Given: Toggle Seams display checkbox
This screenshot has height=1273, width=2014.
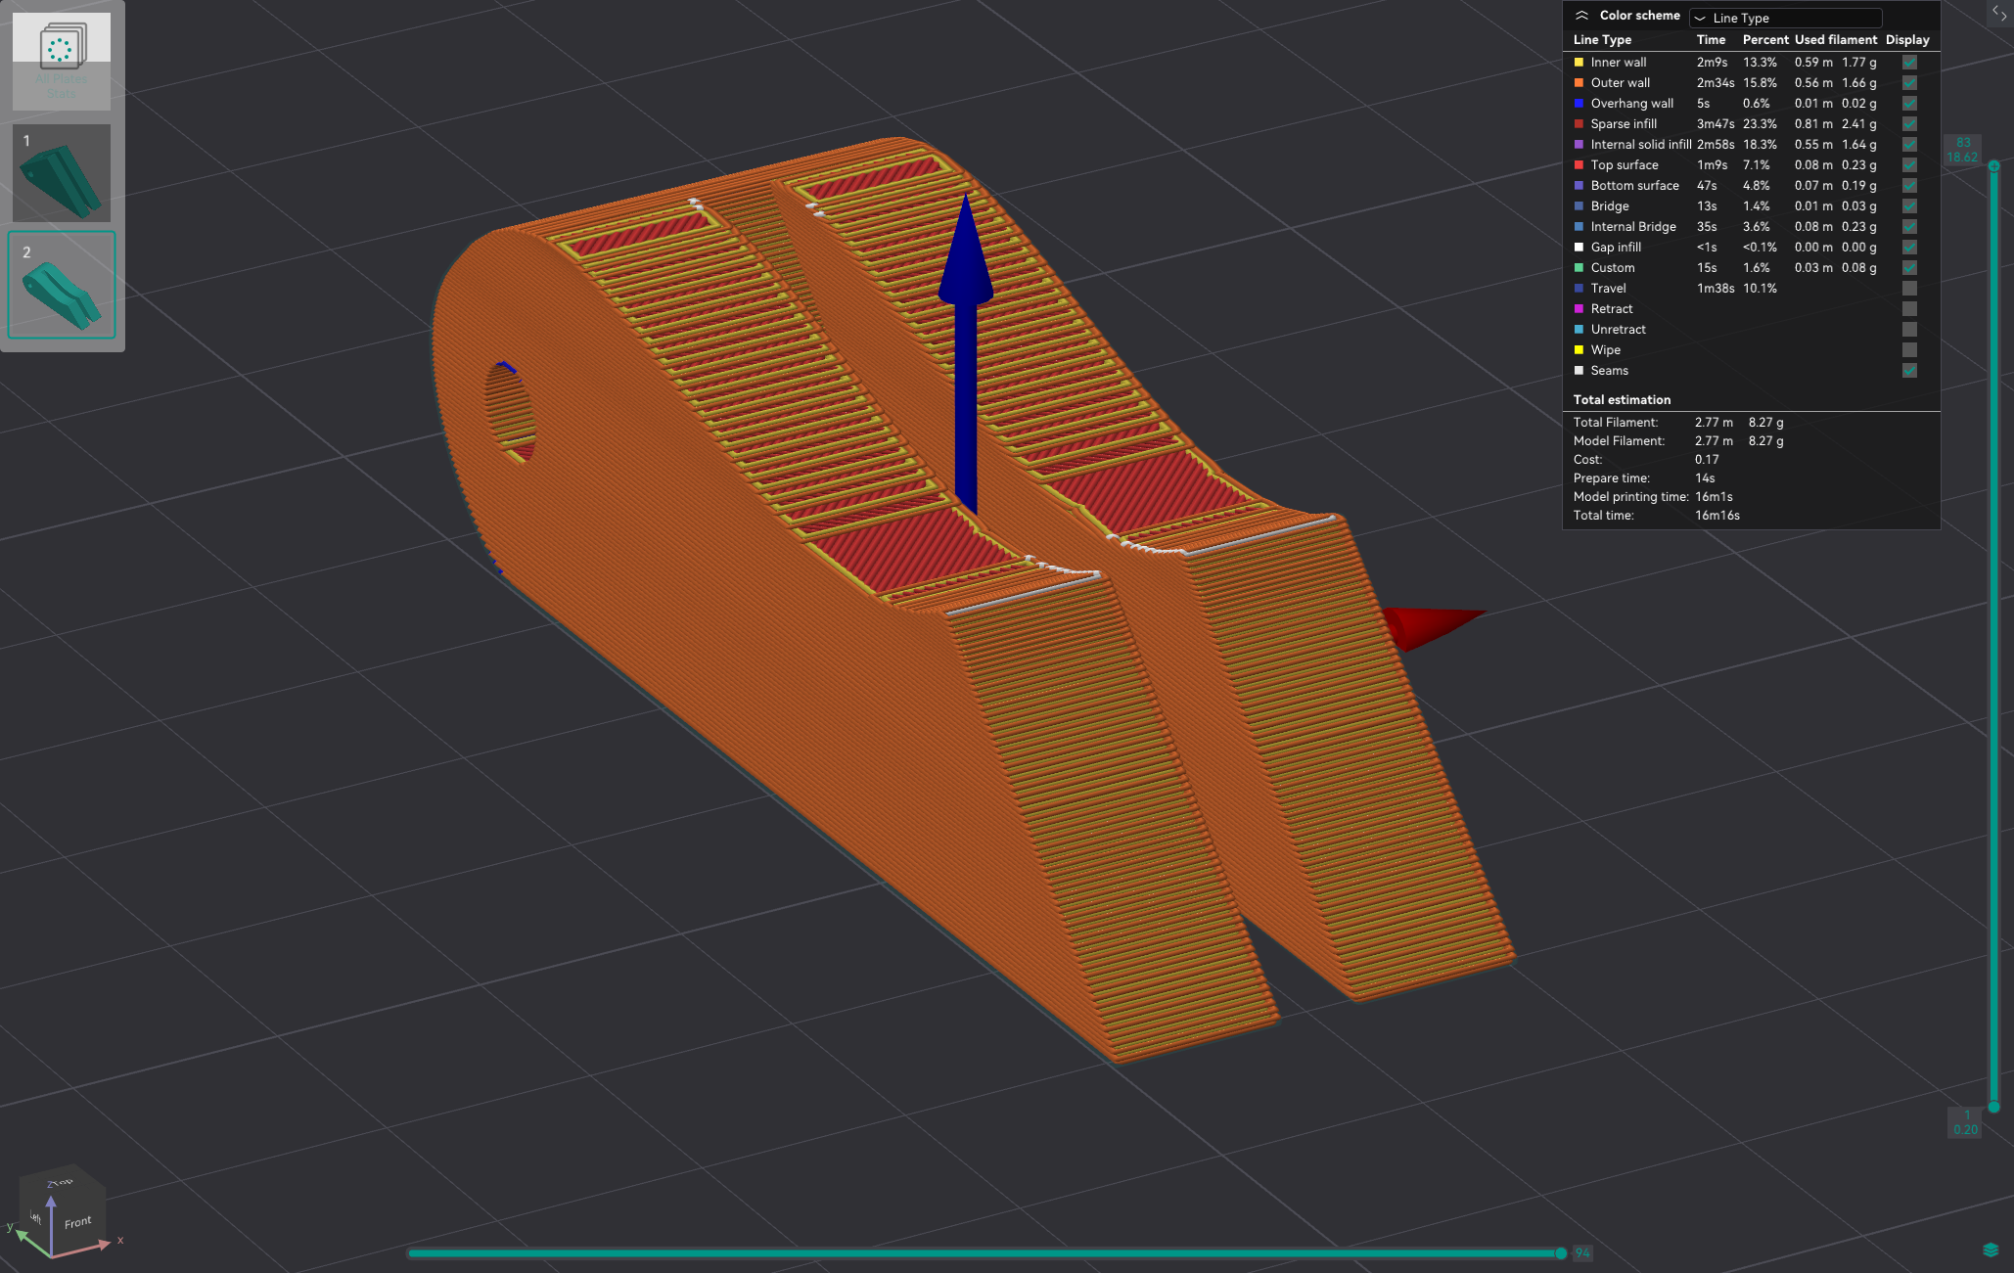Looking at the screenshot, I should click(x=1909, y=370).
